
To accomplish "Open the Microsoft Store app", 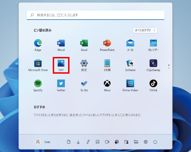I will [x=38, y=65].
